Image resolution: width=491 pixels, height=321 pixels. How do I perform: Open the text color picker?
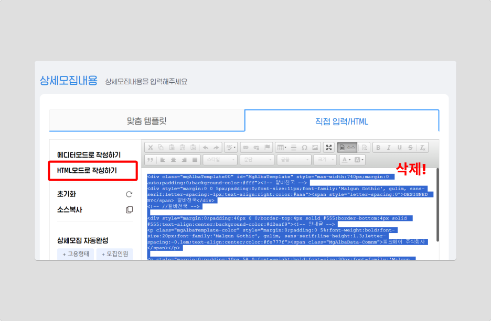[346, 160]
